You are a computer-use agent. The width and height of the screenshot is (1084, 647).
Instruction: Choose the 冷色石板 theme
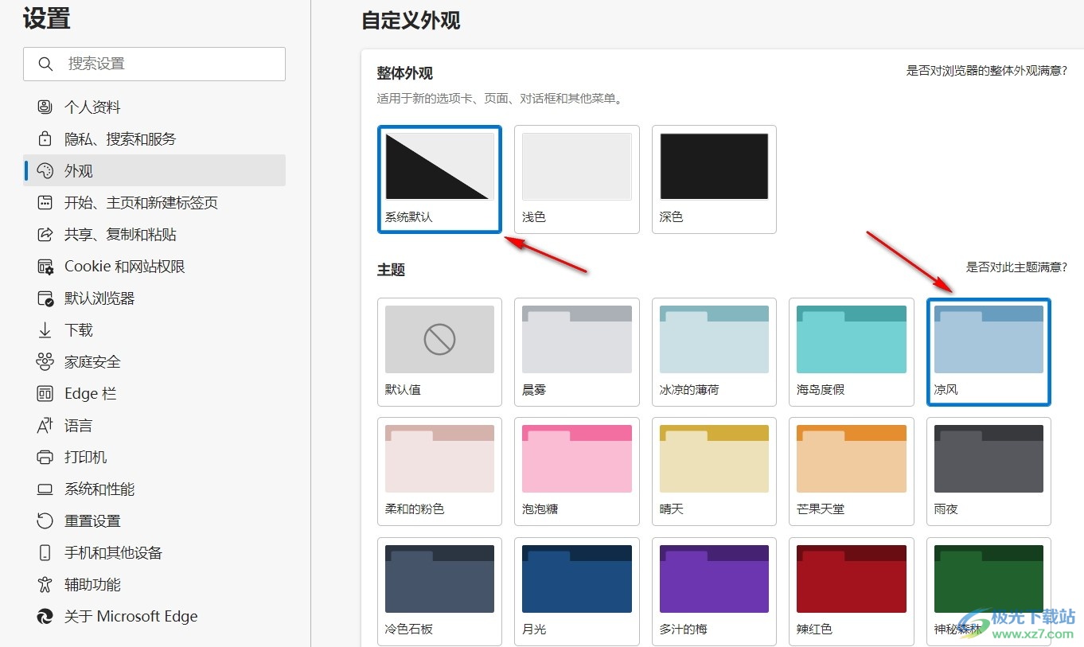pos(439,591)
